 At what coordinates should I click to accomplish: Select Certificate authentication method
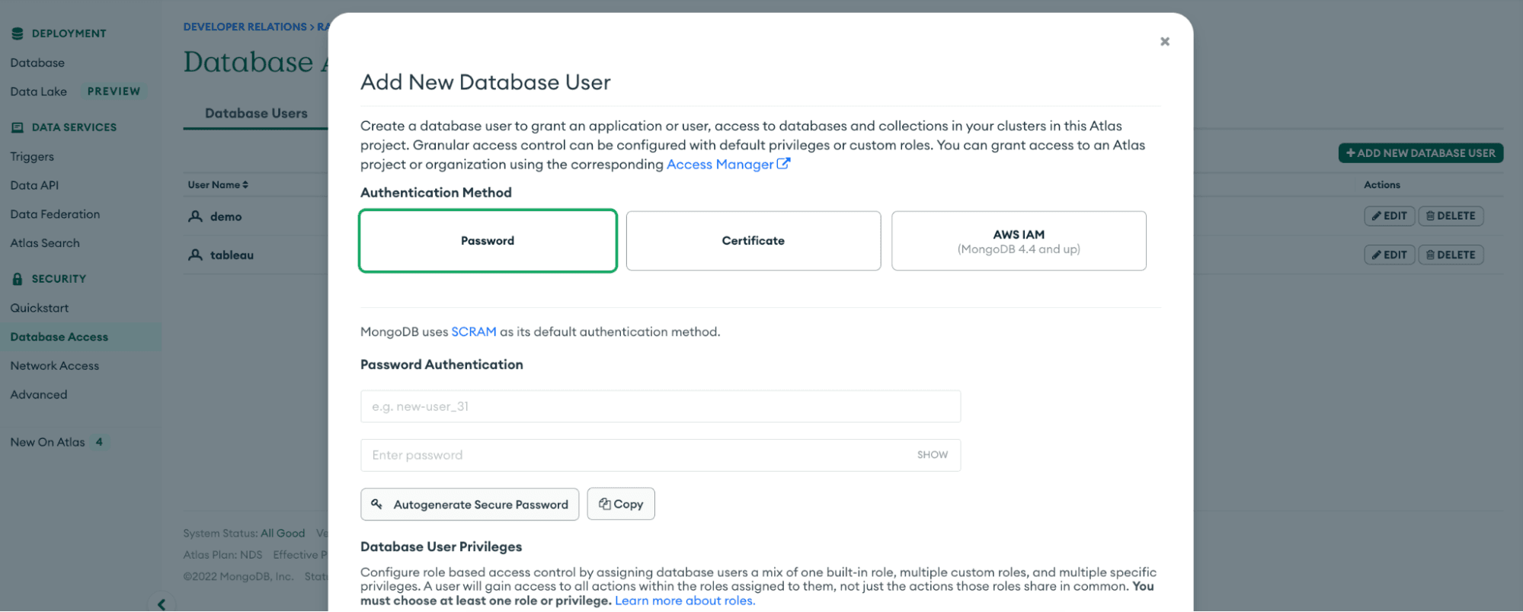753,241
